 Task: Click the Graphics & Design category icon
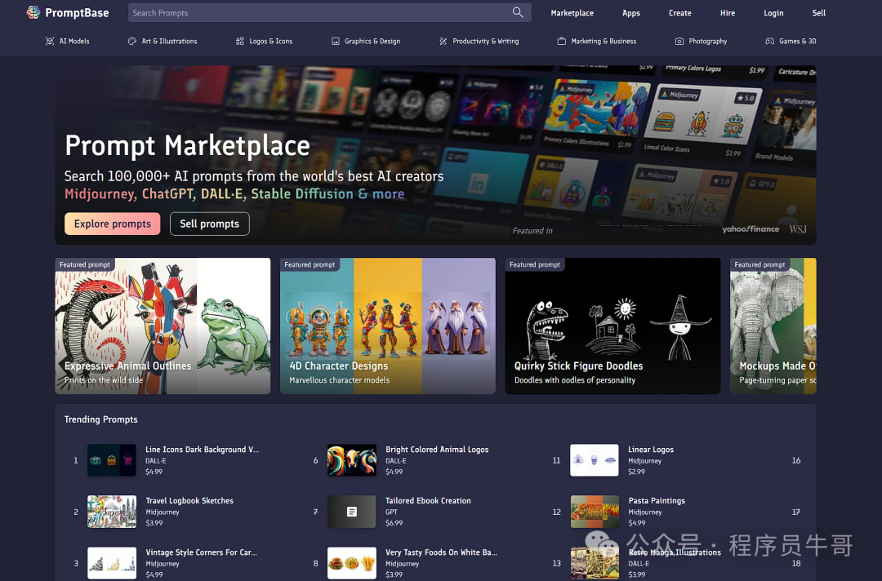pos(336,41)
